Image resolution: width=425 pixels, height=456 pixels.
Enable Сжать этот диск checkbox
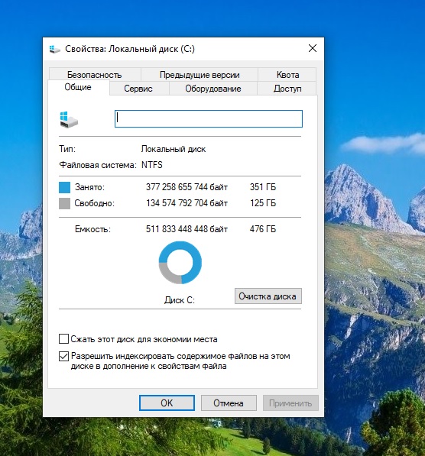(x=63, y=339)
